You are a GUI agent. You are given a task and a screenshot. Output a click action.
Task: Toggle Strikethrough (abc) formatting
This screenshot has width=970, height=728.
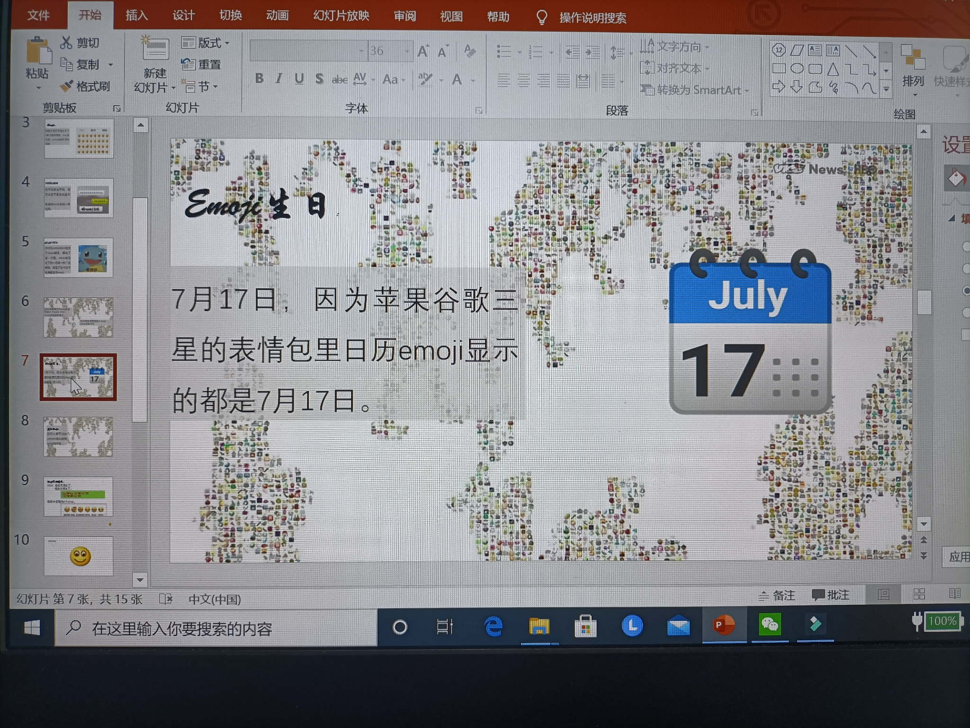coord(339,80)
